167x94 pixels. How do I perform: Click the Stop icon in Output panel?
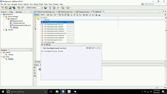tap(35, 73)
